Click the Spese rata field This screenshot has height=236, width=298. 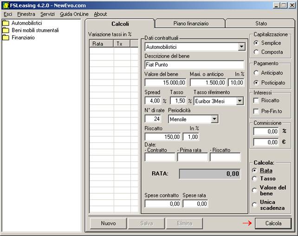195,204
